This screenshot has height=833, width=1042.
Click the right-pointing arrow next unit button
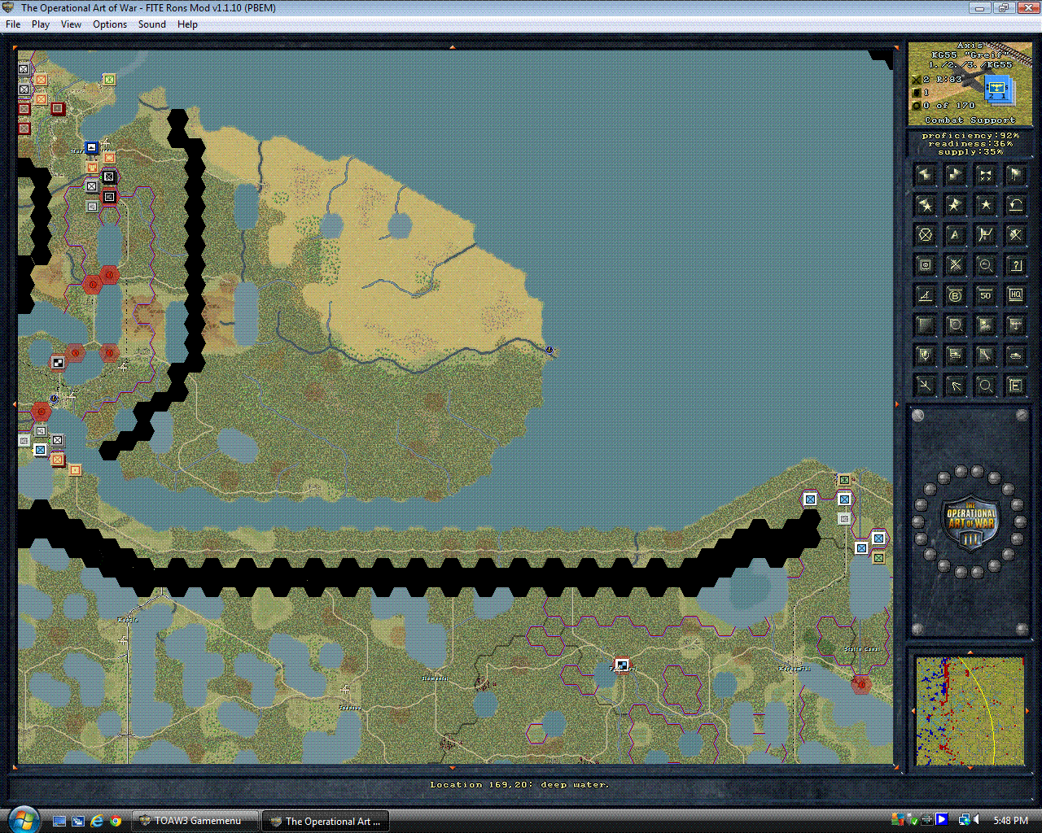(956, 174)
